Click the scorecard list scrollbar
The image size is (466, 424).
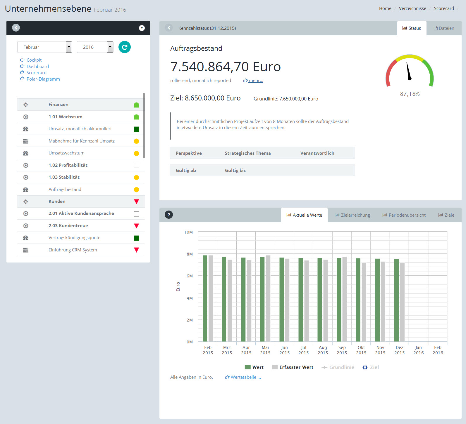pos(144,126)
